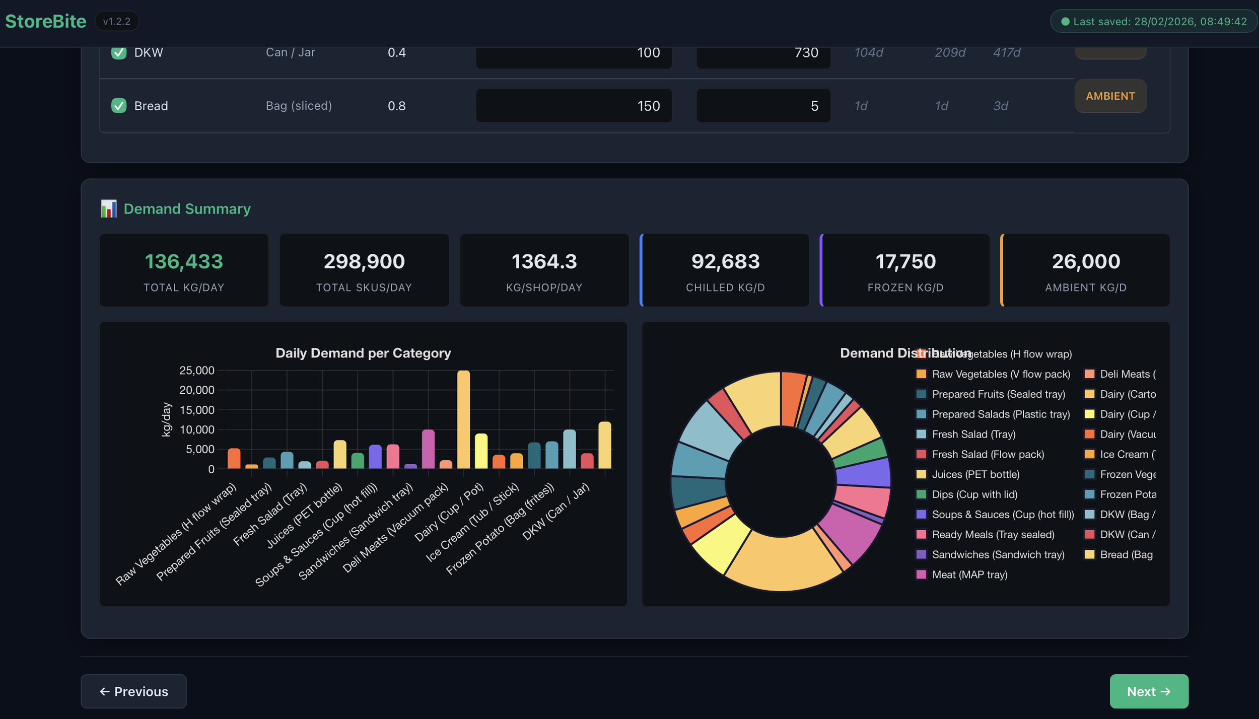
Task: Go back with Previous button
Action: pyautogui.click(x=133, y=691)
